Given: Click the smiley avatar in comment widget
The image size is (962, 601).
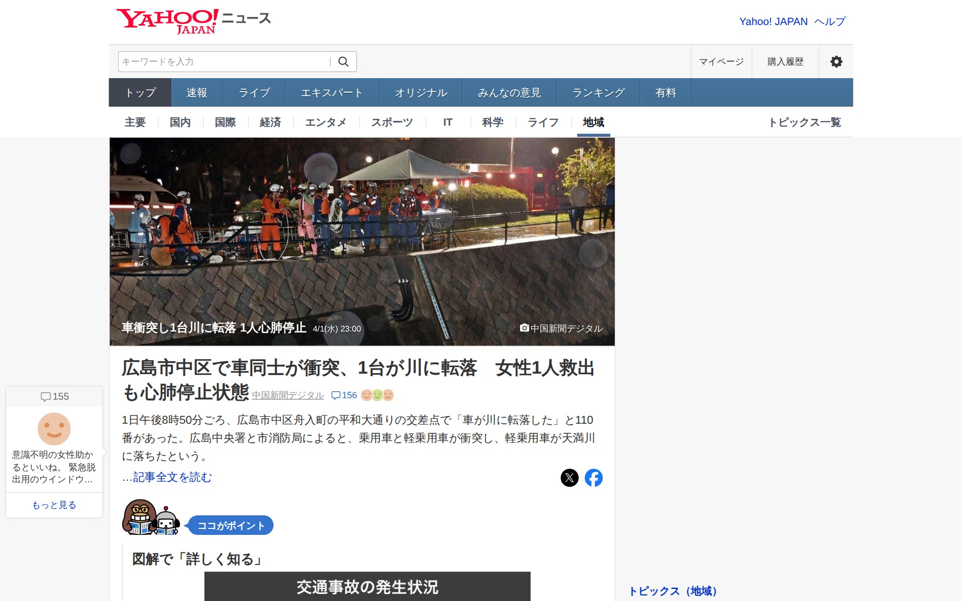Looking at the screenshot, I should point(54,429).
